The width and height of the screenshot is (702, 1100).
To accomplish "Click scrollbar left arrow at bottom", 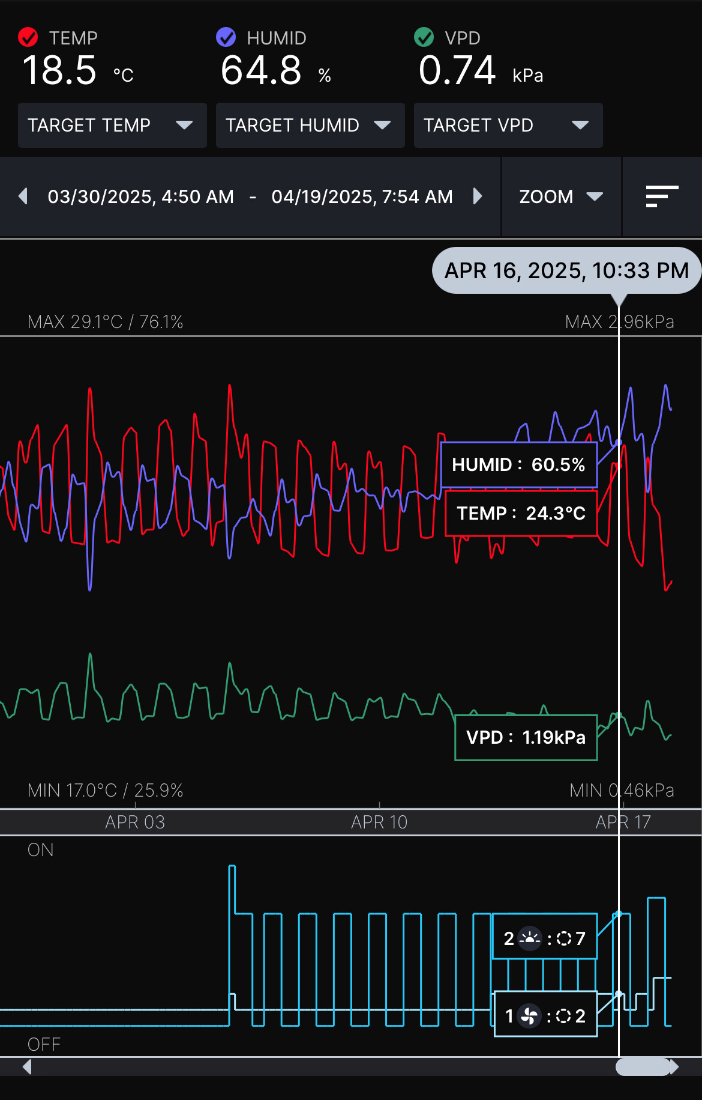I will [x=27, y=1067].
